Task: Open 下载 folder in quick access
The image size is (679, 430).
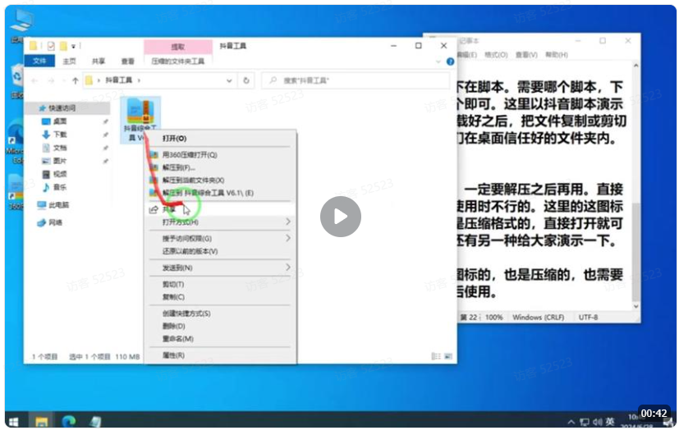Action: click(61, 134)
